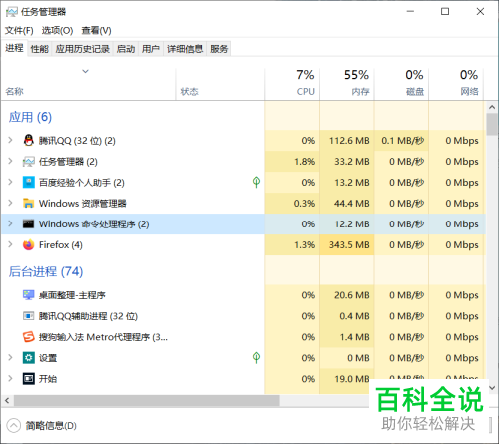Click 桌面整理 memory value 20.6 MB
This screenshot has width=499, height=444.
pyautogui.click(x=352, y=295)
